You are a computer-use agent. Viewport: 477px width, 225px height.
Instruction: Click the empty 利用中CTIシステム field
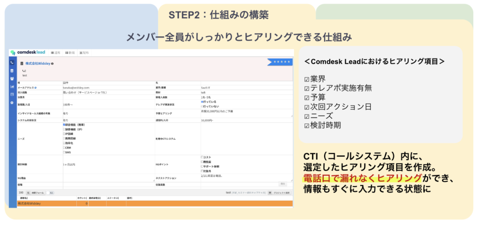click(x=247, y=139)
